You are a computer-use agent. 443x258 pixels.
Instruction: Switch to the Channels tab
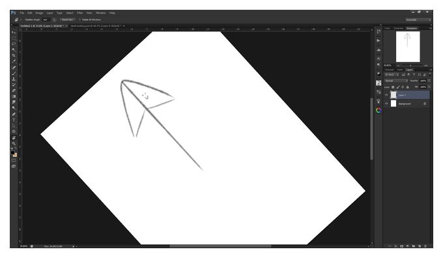(x=389, y=70)
